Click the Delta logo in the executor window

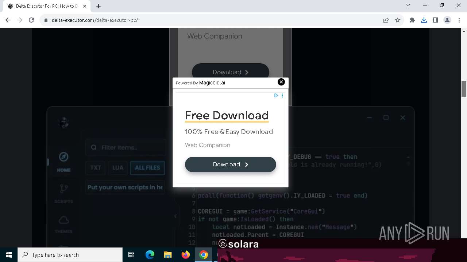(x=64, y=122)
